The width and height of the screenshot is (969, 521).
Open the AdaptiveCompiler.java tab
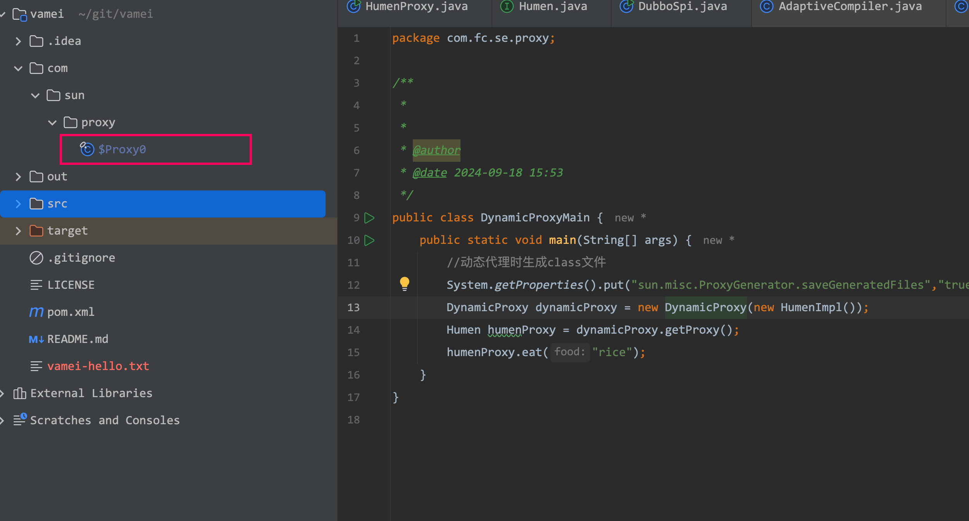click(x=850, y=7)
